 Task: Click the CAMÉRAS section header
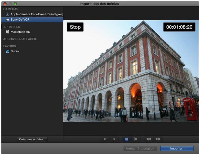pyautogui.click(x=11, y=9)
